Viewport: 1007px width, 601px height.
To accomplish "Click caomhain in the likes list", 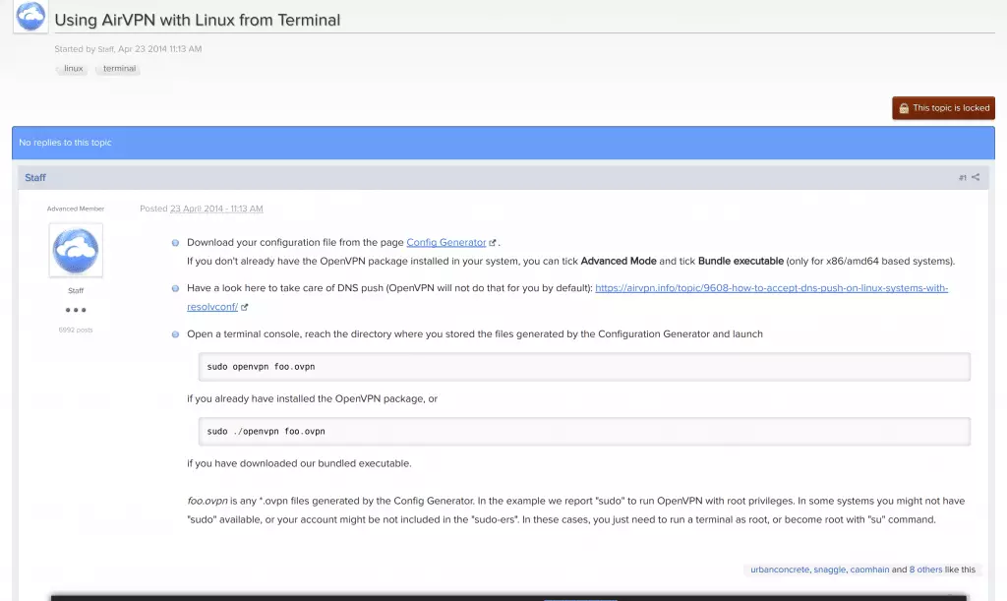I will click(869, 569).
